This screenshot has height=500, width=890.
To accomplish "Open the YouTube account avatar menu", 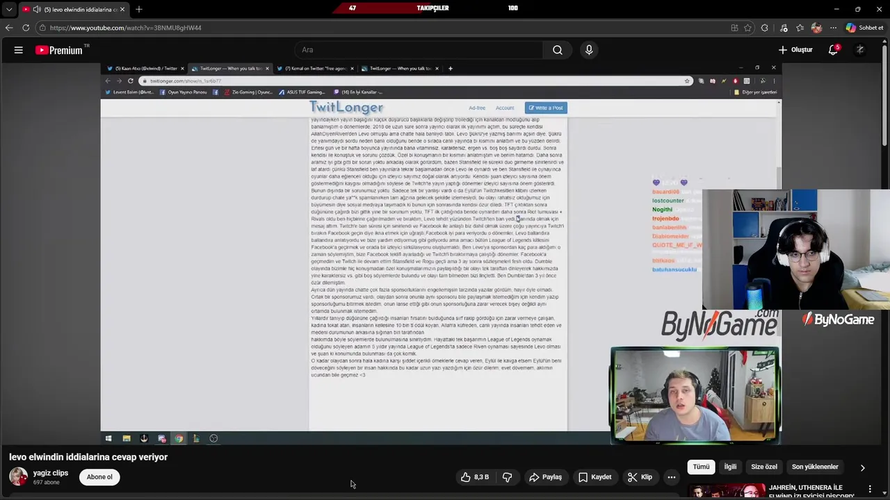I will point(860,50).
